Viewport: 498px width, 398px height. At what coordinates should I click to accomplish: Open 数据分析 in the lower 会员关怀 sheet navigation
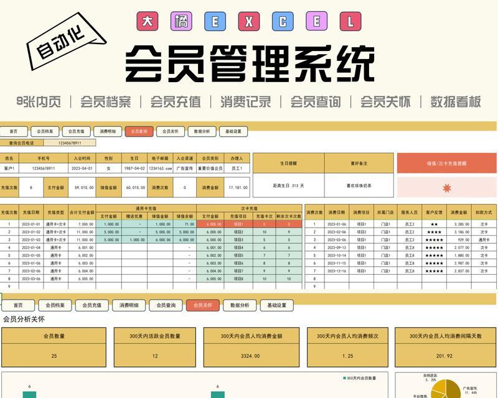tap(240, 305)
